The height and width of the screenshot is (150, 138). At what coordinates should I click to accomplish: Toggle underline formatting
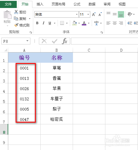pyautogui.click(x=50, y=23)
